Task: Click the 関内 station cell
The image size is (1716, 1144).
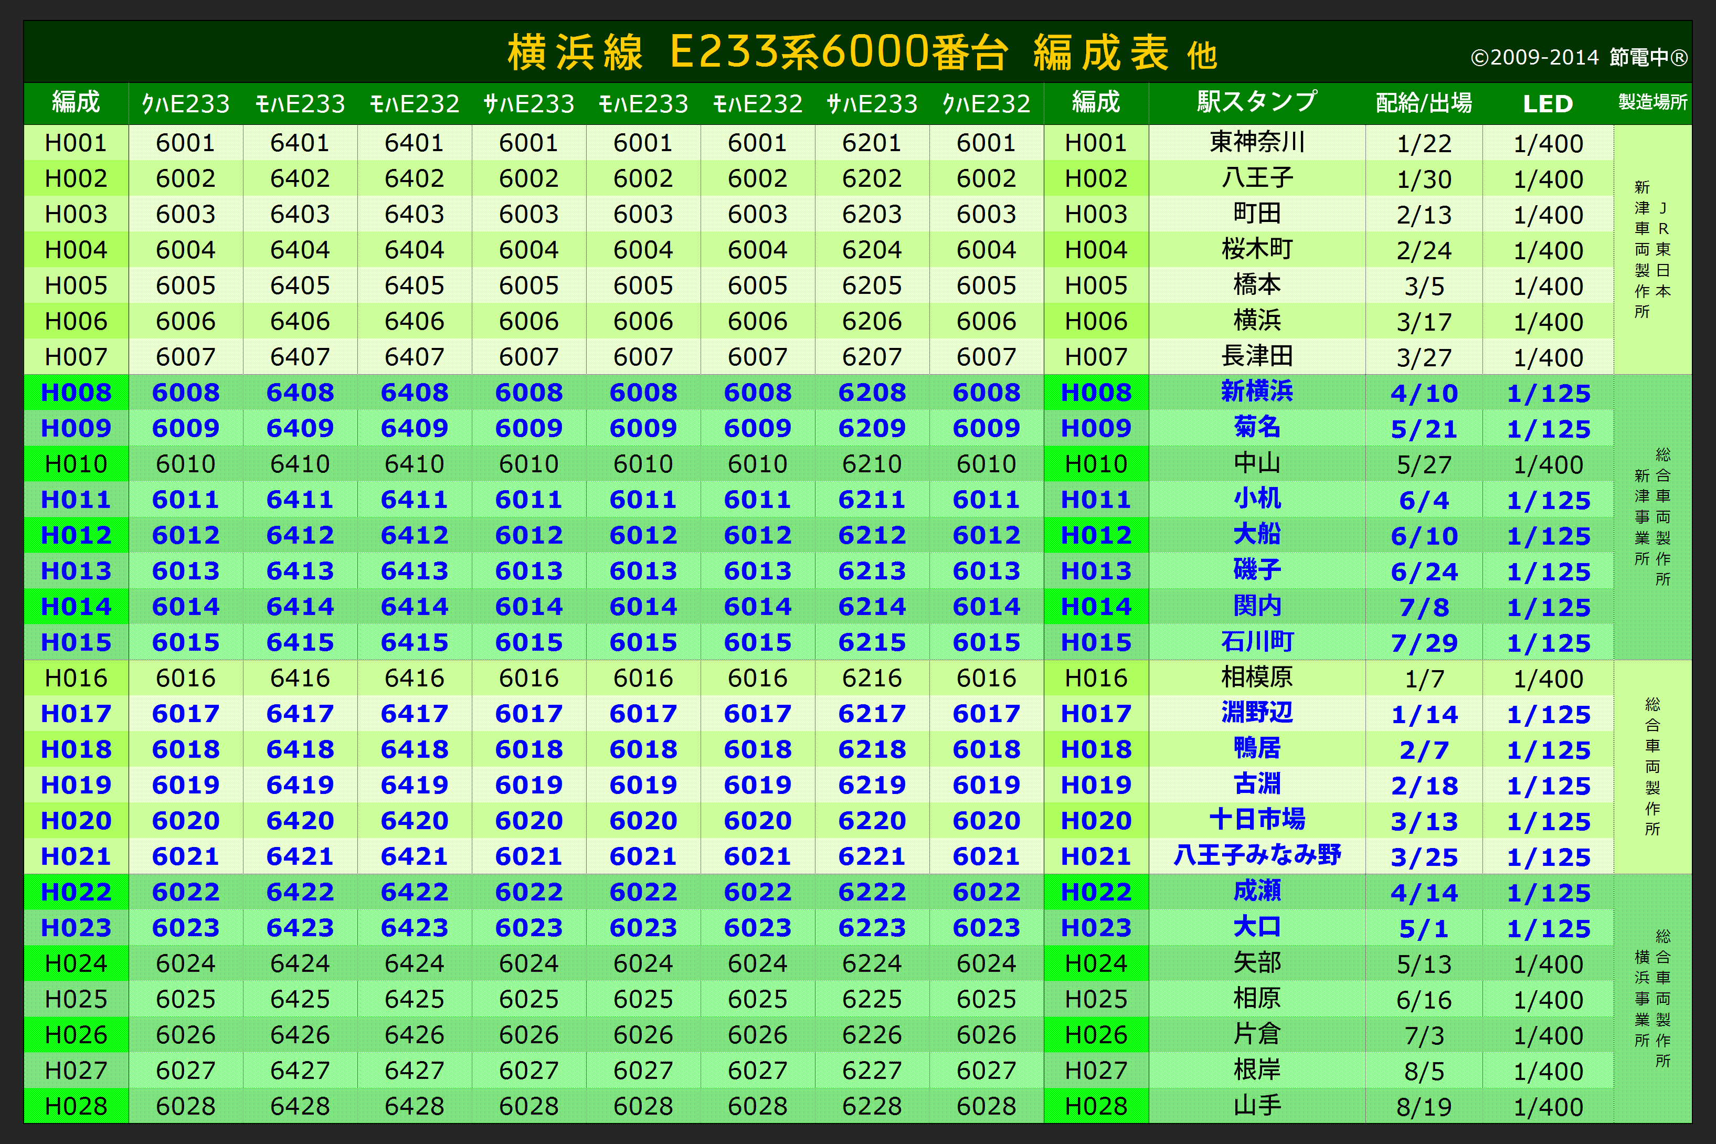Action: pos(1256,606)
